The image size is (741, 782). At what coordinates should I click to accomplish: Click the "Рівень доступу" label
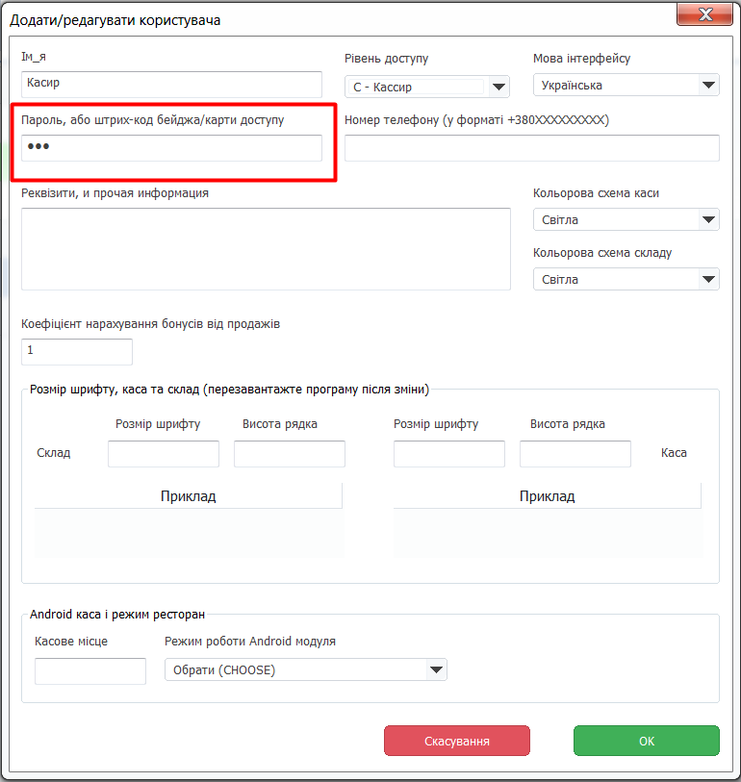(x=386, y=59)
